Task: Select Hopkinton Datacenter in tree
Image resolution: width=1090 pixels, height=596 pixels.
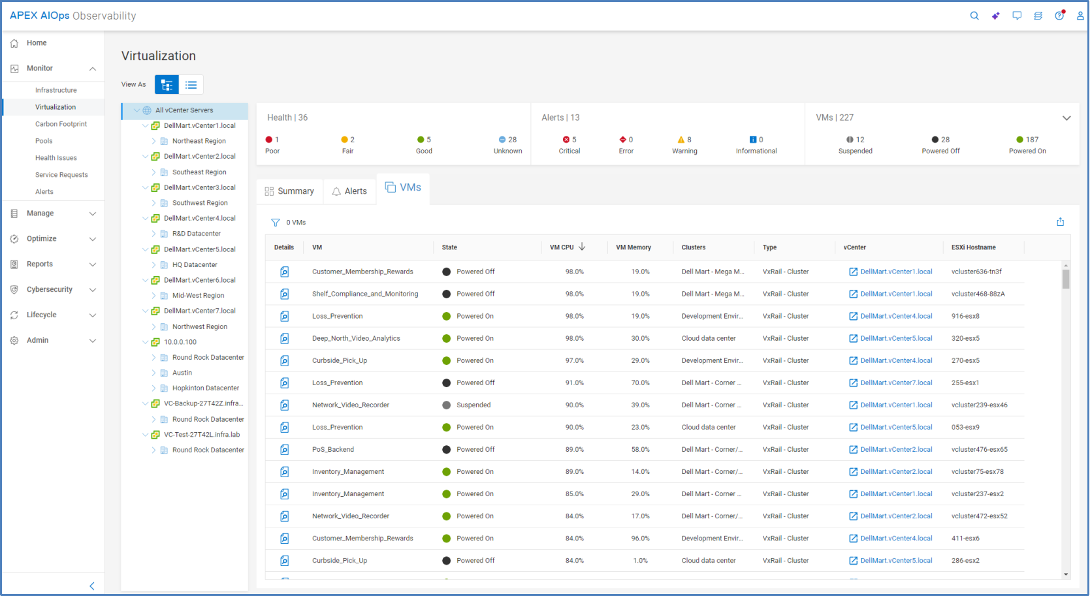Action: (x=206, y=388)
